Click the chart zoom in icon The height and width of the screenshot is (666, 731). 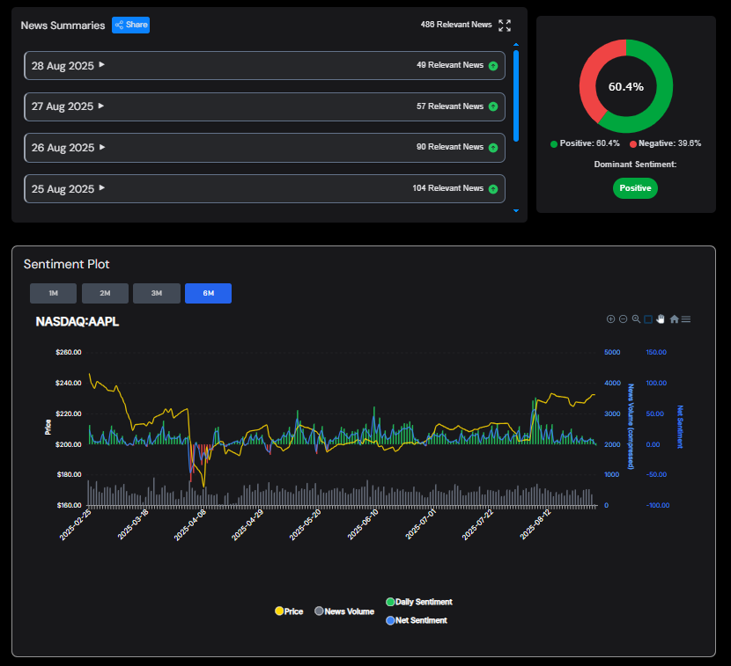click(610, 319)
